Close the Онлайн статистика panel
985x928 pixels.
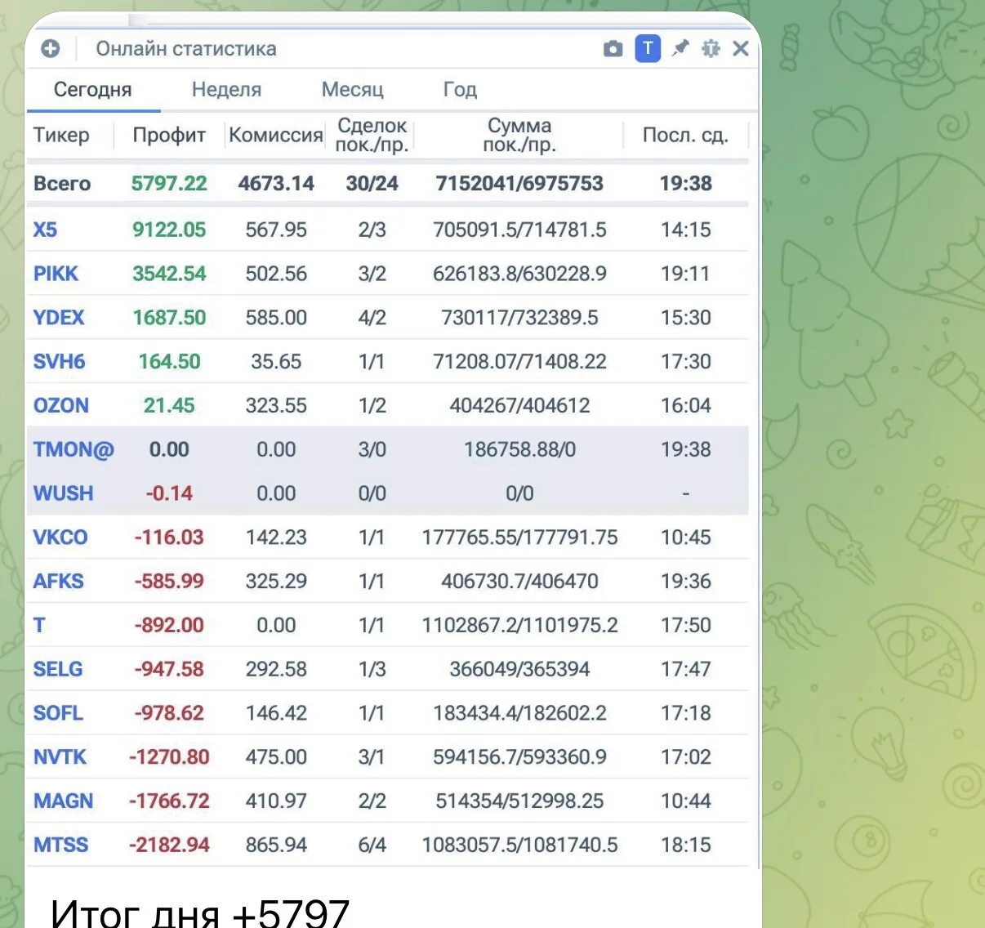741,49
